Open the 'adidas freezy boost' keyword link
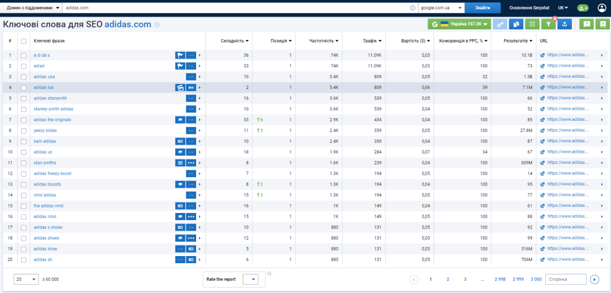 click(x=52, y=174)
